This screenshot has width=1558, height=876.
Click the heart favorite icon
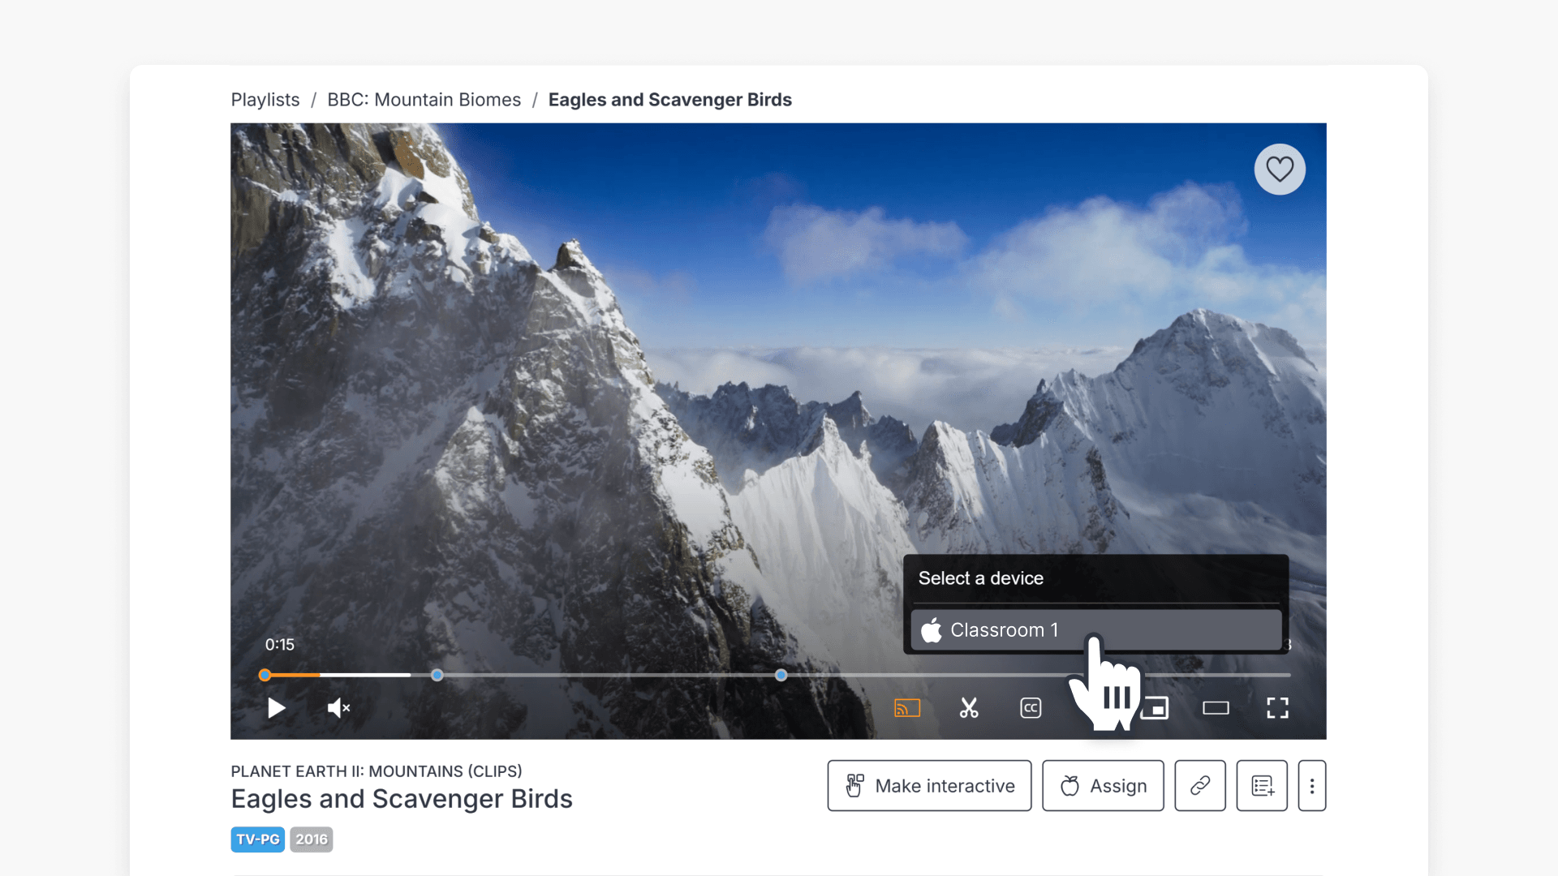pyautogui.click(x=1280, y=169)
